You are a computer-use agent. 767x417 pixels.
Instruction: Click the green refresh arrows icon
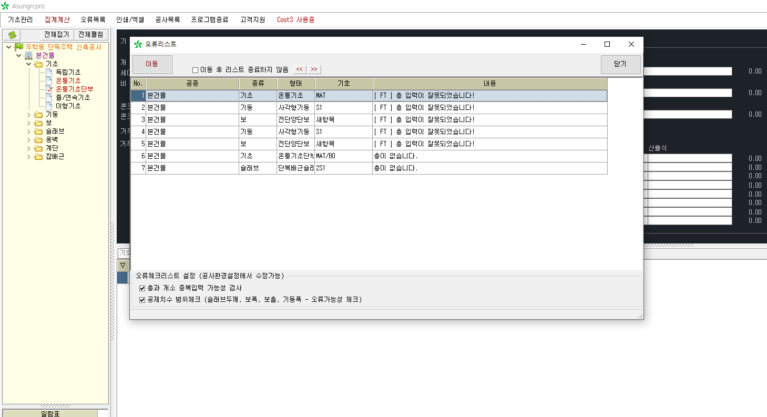coord(13,35)
